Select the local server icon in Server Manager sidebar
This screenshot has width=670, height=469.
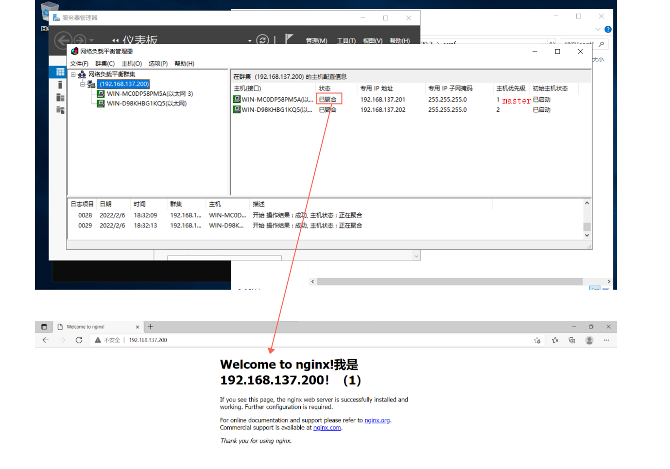point(60,85)
